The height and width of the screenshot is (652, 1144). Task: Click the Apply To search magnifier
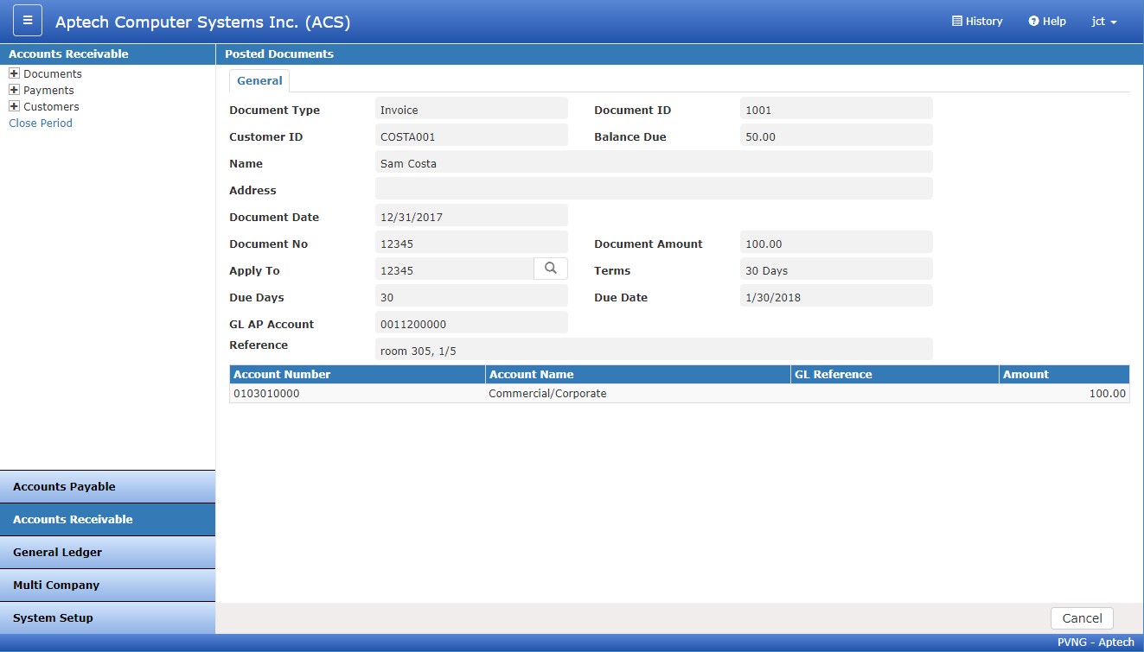(551, 269)
